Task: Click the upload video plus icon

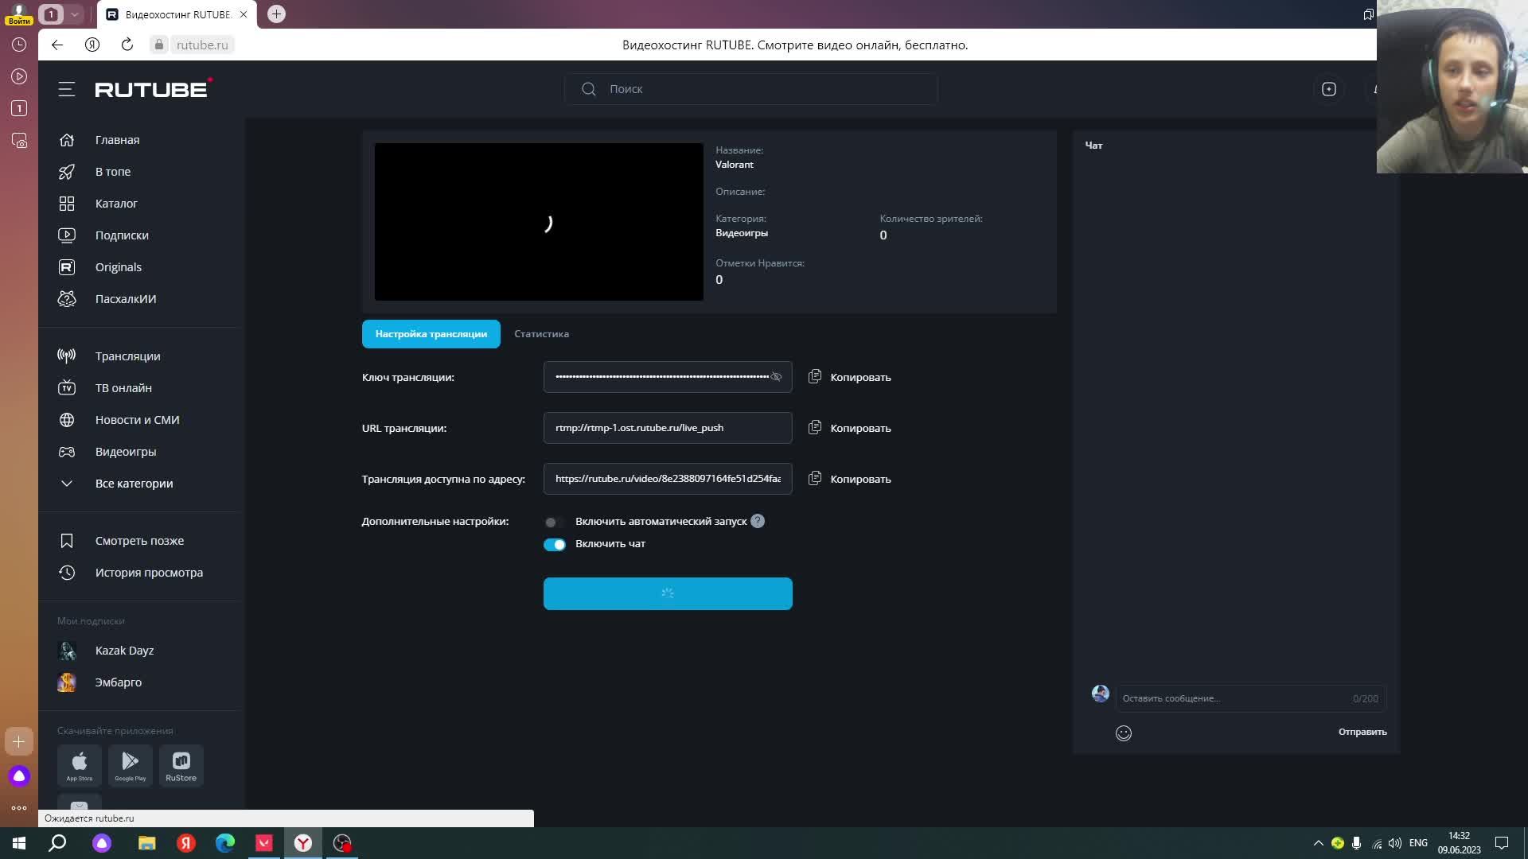Action: [x=1328, y=89]
